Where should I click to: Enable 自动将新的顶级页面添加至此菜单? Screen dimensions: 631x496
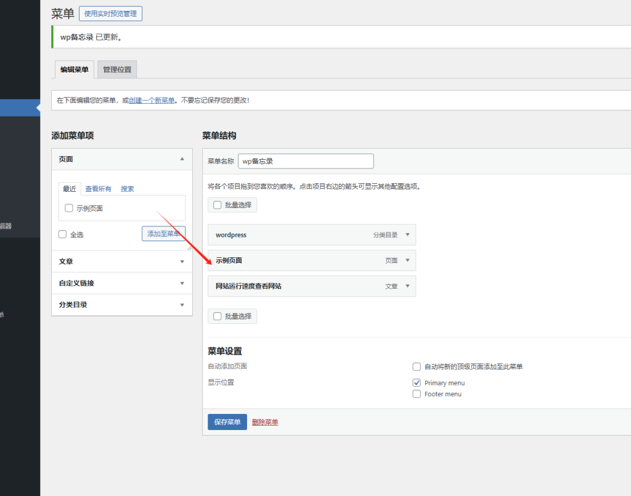click(x=417, y=366)
